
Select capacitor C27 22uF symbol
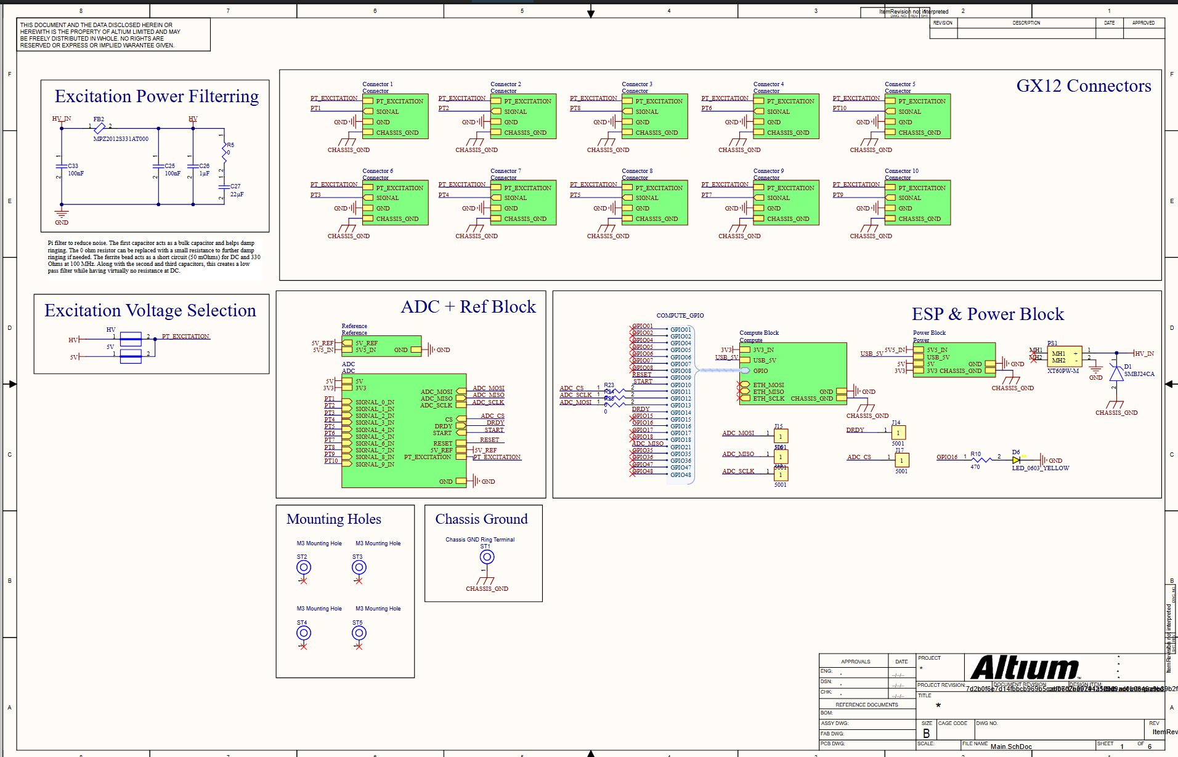point(225,186)
